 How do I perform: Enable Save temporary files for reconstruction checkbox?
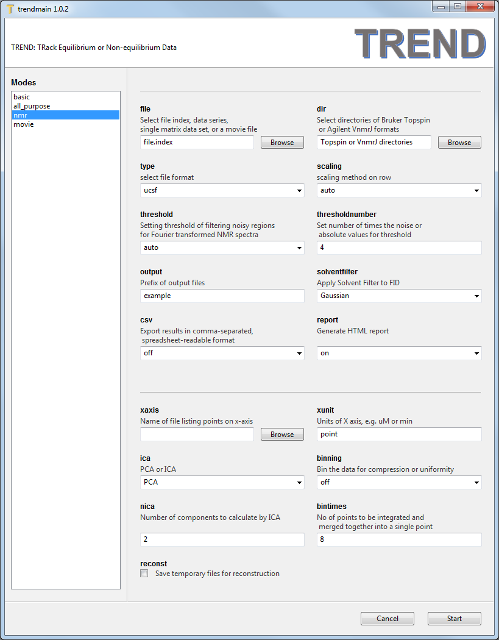[x=144, y=574]
